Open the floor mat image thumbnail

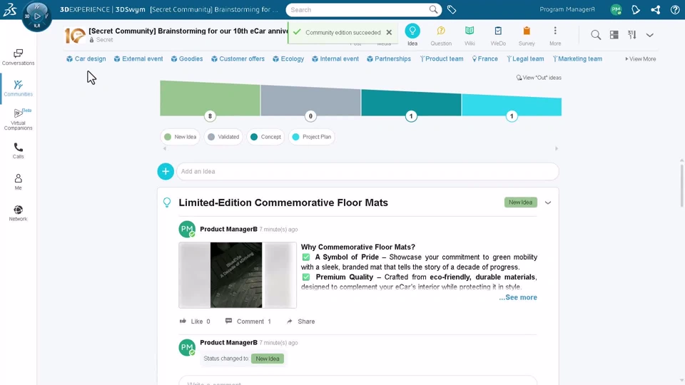(x=237, y=275)
